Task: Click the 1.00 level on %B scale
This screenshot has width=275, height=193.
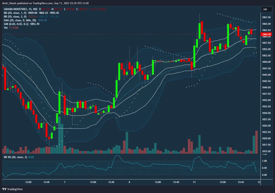Action: point(264,161)
